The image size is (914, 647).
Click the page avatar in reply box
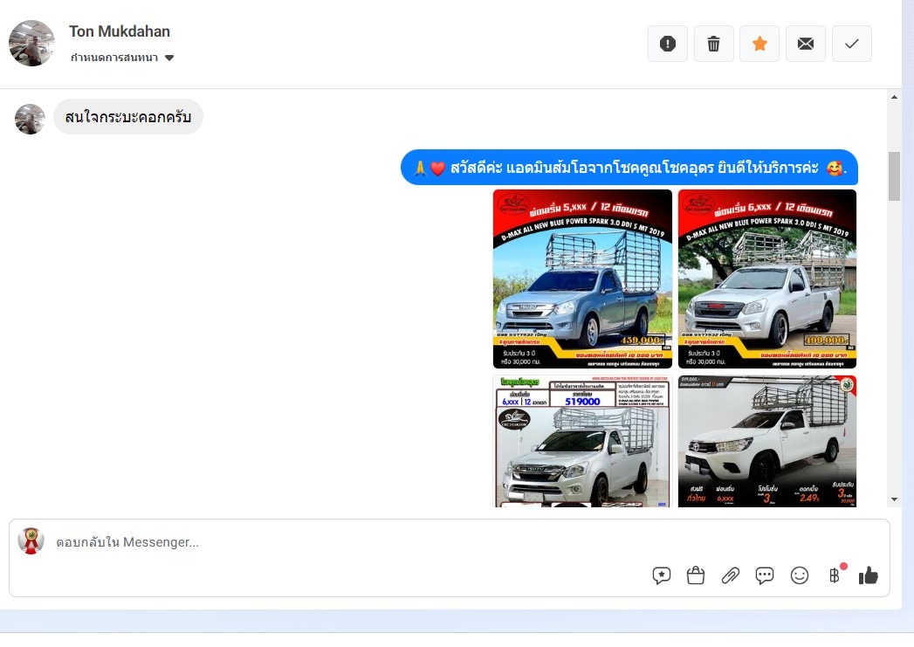click(31, 541)
